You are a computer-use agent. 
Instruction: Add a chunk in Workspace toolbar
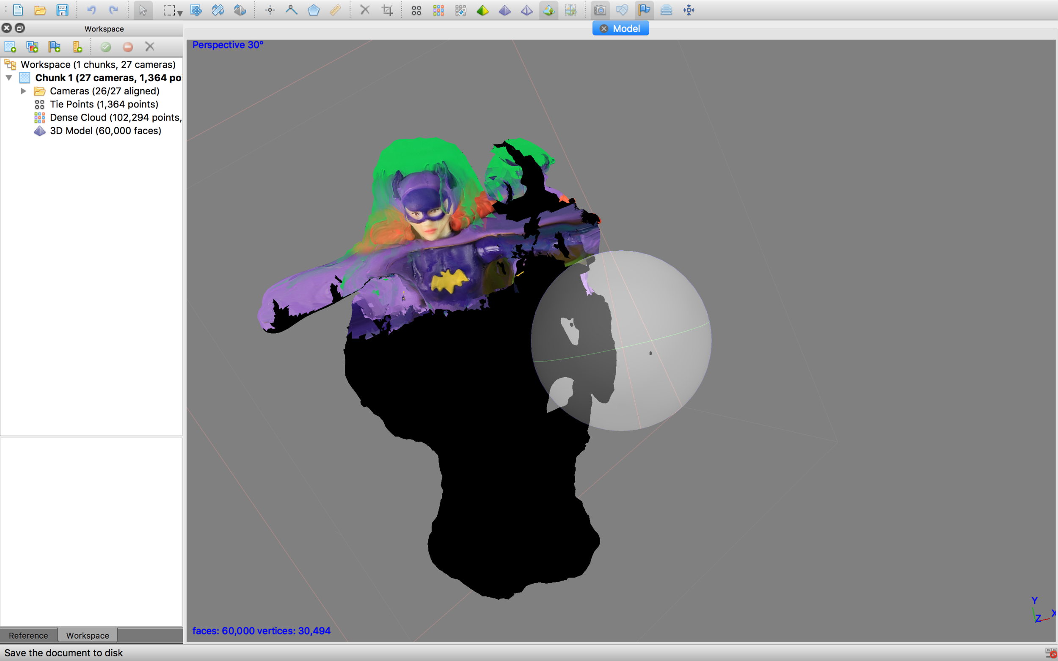[10, 47]
